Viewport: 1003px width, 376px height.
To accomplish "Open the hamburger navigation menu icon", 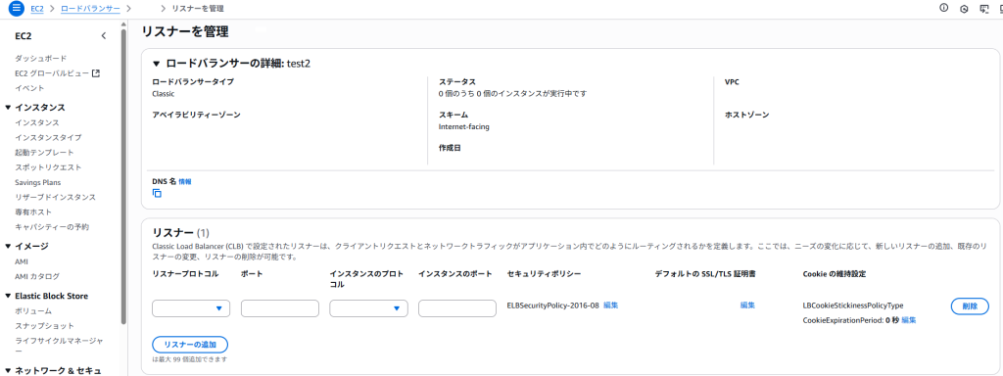I will [x=16, y=8].
